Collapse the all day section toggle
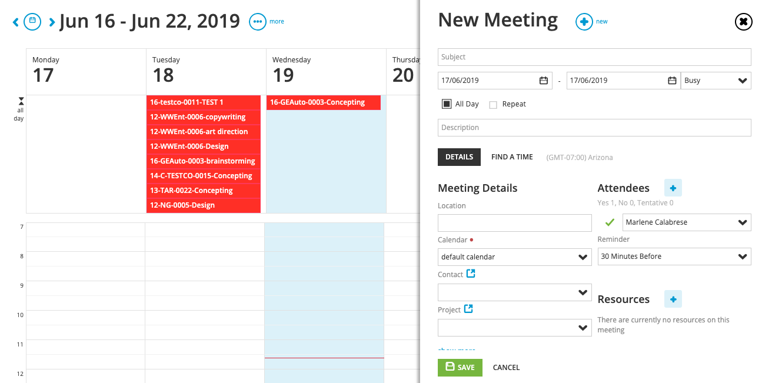 click(x=21, y=101)
